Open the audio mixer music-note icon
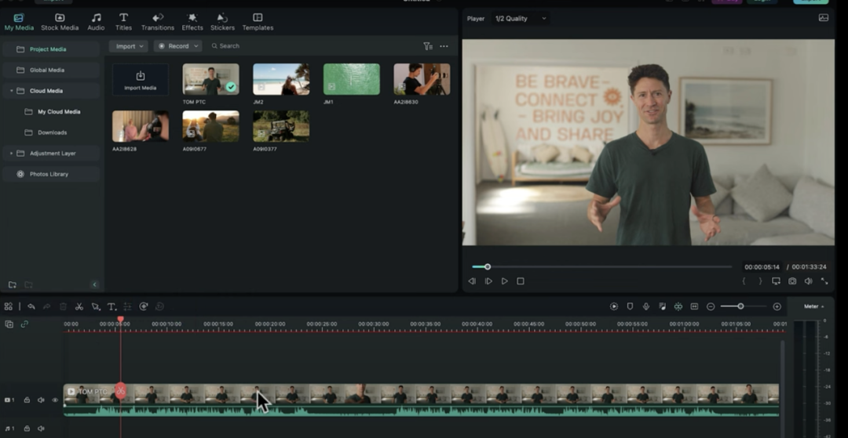 pyautogui.click(x=662, y=306)
